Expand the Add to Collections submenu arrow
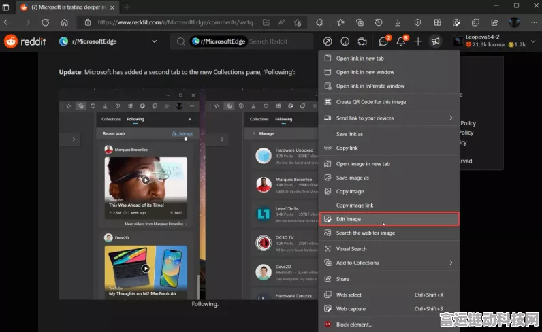The height and width of the screenshot is (332, 542). [451, 263]
